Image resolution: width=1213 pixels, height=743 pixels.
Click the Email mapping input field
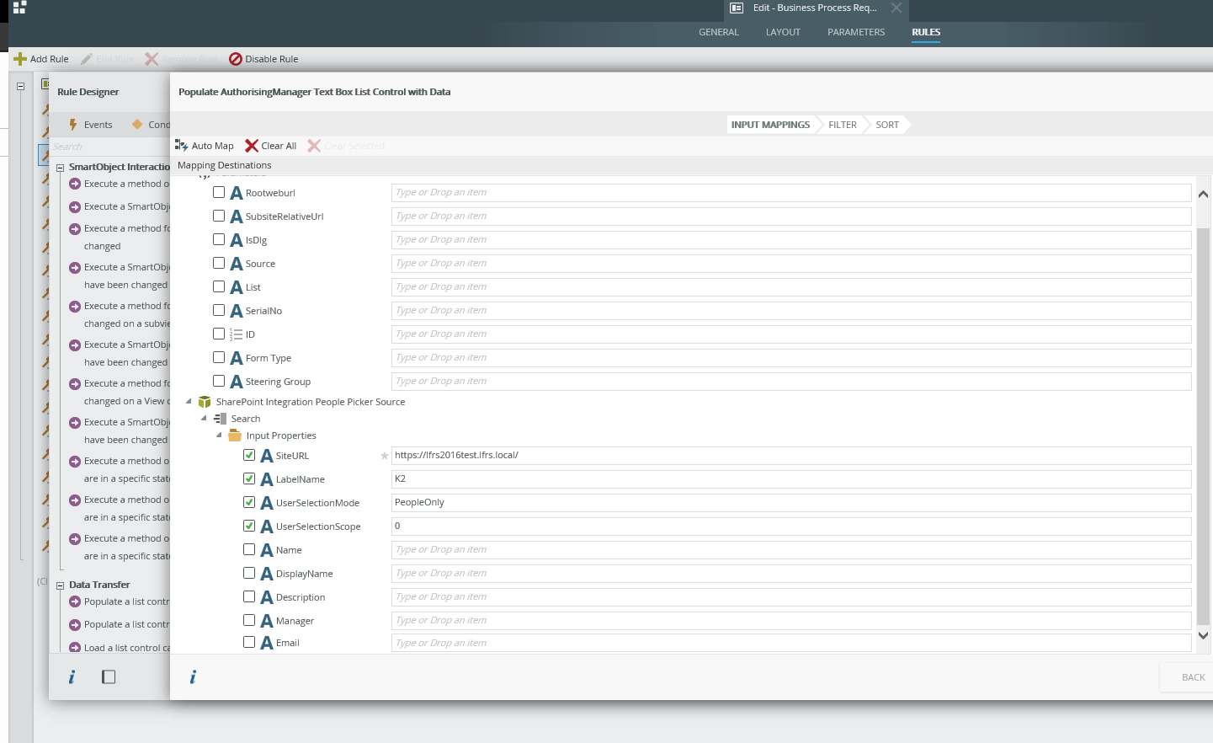tap(791, 643)
